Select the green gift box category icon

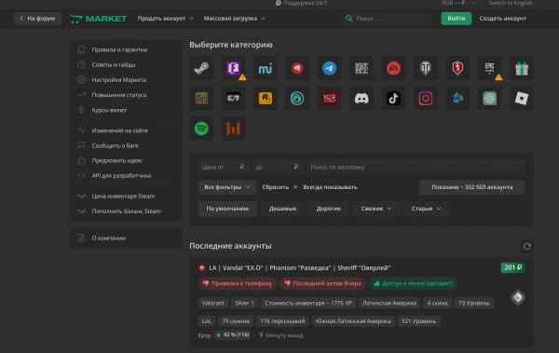click(522, 68)
